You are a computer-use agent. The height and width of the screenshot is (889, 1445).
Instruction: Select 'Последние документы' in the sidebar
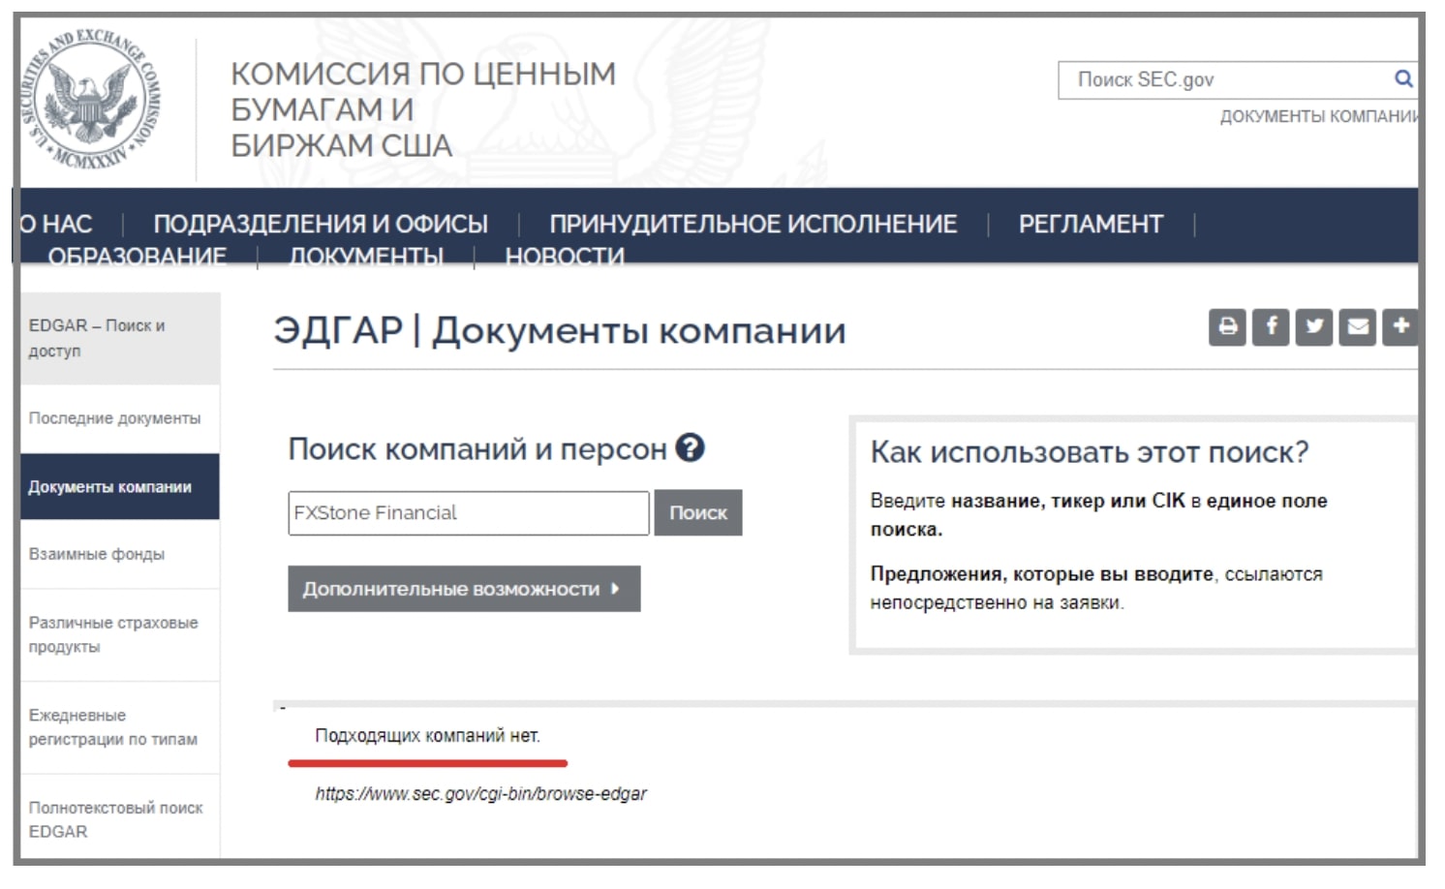(120, 418)
